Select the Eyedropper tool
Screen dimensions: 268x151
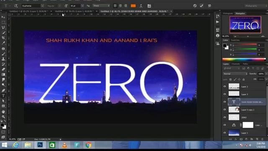tap(3, 43)
